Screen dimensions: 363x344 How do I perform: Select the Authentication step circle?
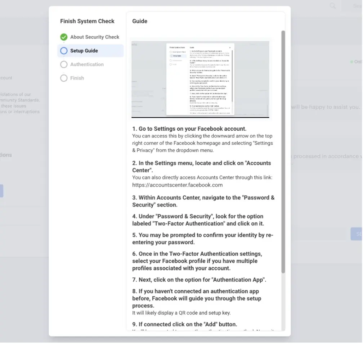(x=64, y=64)
